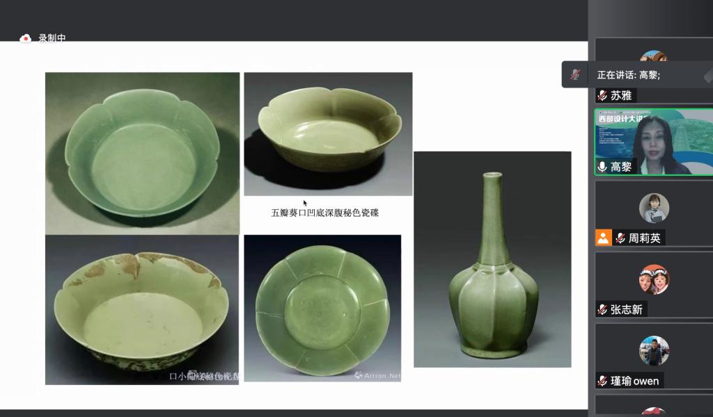This screenshot has width=713, height=417.
Task: Click the muted microphone icon beside 张志新
Action: (602, 309)
